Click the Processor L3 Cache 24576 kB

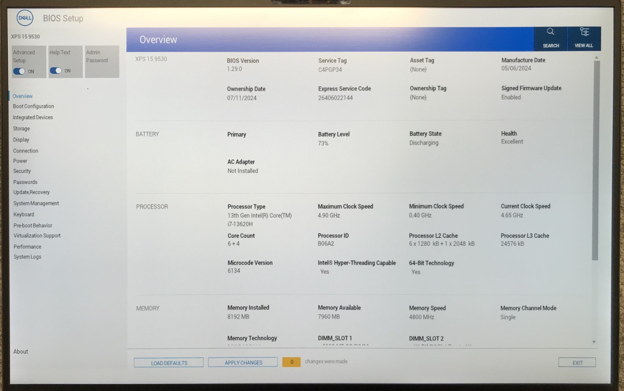[x=512, y=244]
